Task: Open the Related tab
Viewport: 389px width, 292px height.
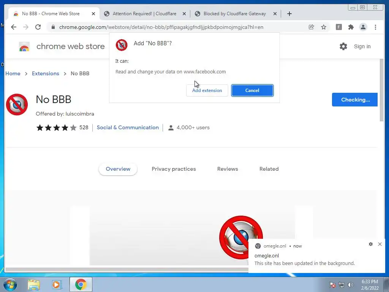Action: click(269, 169)
